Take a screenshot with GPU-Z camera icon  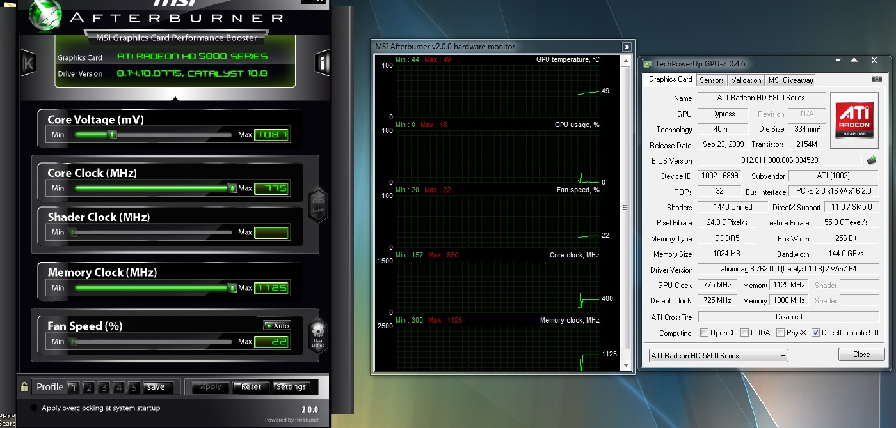pos(876,79)
